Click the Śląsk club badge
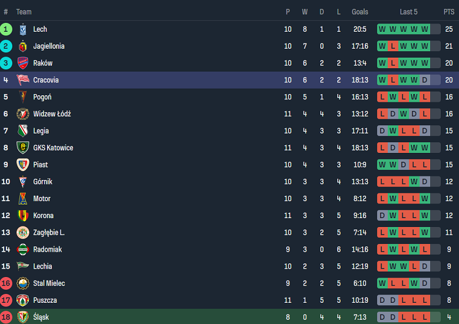459x324 pixels. pyautogui.click(x=23, y=318)
